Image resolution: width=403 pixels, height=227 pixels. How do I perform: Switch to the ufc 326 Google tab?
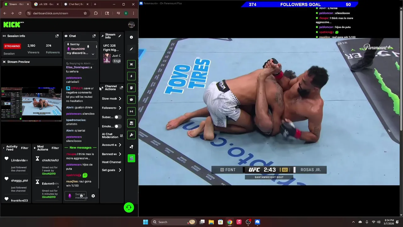(46, 4)
